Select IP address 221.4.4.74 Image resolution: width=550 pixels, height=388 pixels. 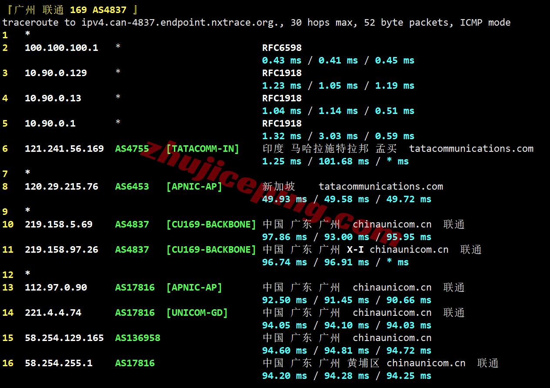pos(53,313)
